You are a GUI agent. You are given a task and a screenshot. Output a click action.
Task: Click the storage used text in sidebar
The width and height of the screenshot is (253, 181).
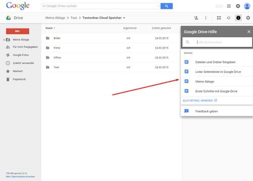click(x=17, y=173)
